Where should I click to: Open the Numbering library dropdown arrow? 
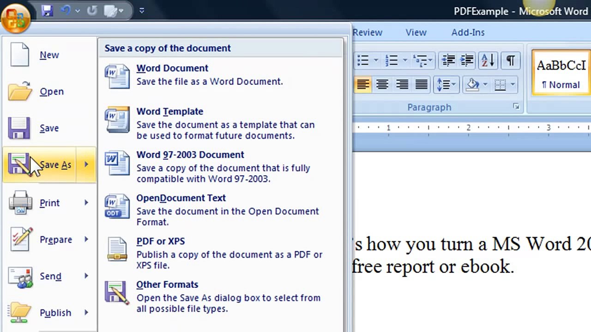[405, 60]
